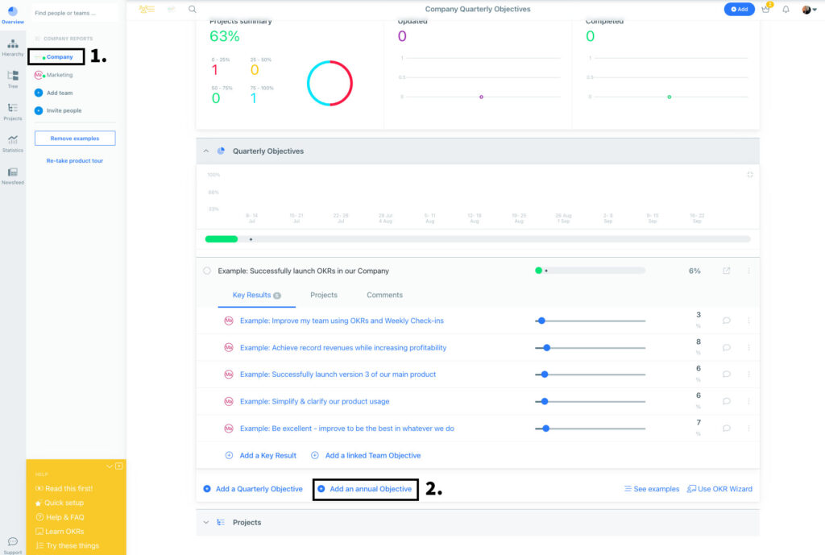The height and width of the screenshot is (555, 825).
Task: Open three-dot menu for Simplify & clarify row
Action: 748,401
